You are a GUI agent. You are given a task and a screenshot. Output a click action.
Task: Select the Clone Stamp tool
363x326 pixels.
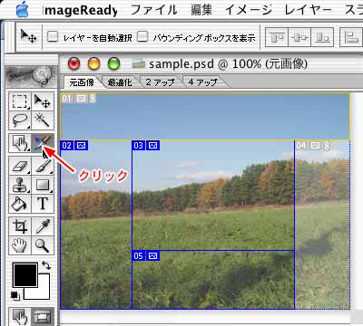point(19,185)
